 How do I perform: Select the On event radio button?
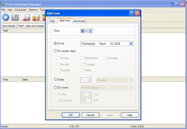(x=55, y=87)
